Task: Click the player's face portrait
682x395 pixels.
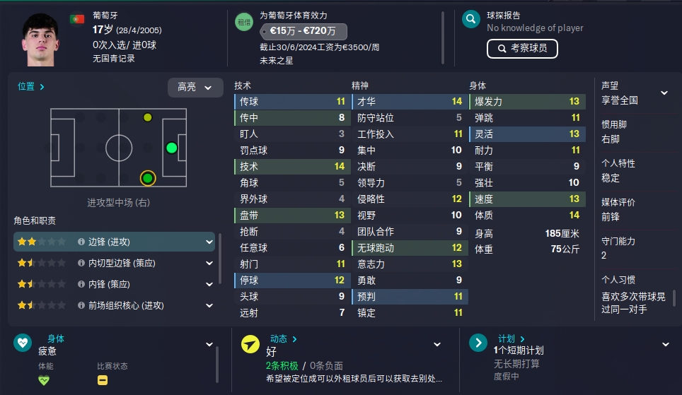Action: [x=40, y=40]
